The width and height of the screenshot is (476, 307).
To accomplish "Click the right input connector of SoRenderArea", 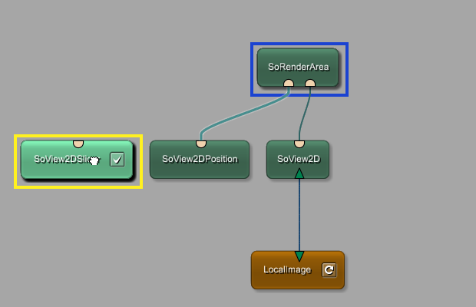I will click(x=310, y=83).
